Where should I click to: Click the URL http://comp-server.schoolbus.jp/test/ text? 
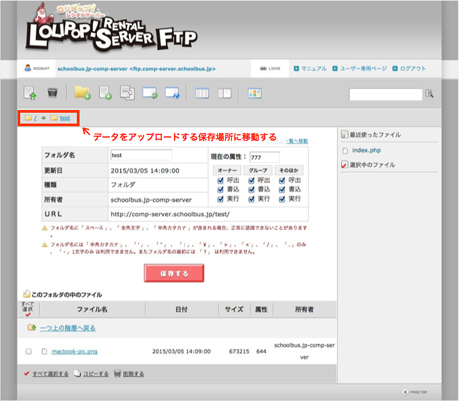tap(170, 214)
